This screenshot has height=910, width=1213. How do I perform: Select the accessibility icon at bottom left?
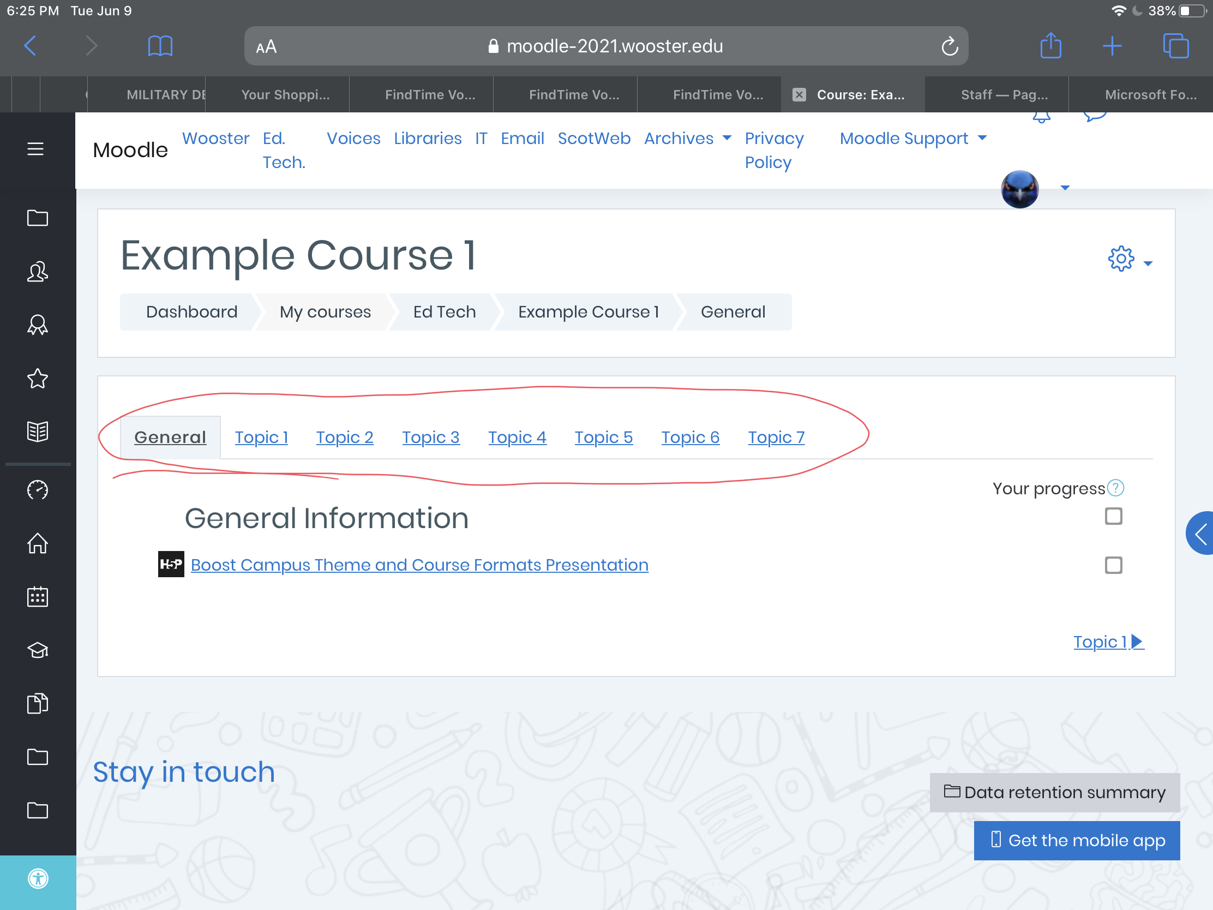coord(38,879)
